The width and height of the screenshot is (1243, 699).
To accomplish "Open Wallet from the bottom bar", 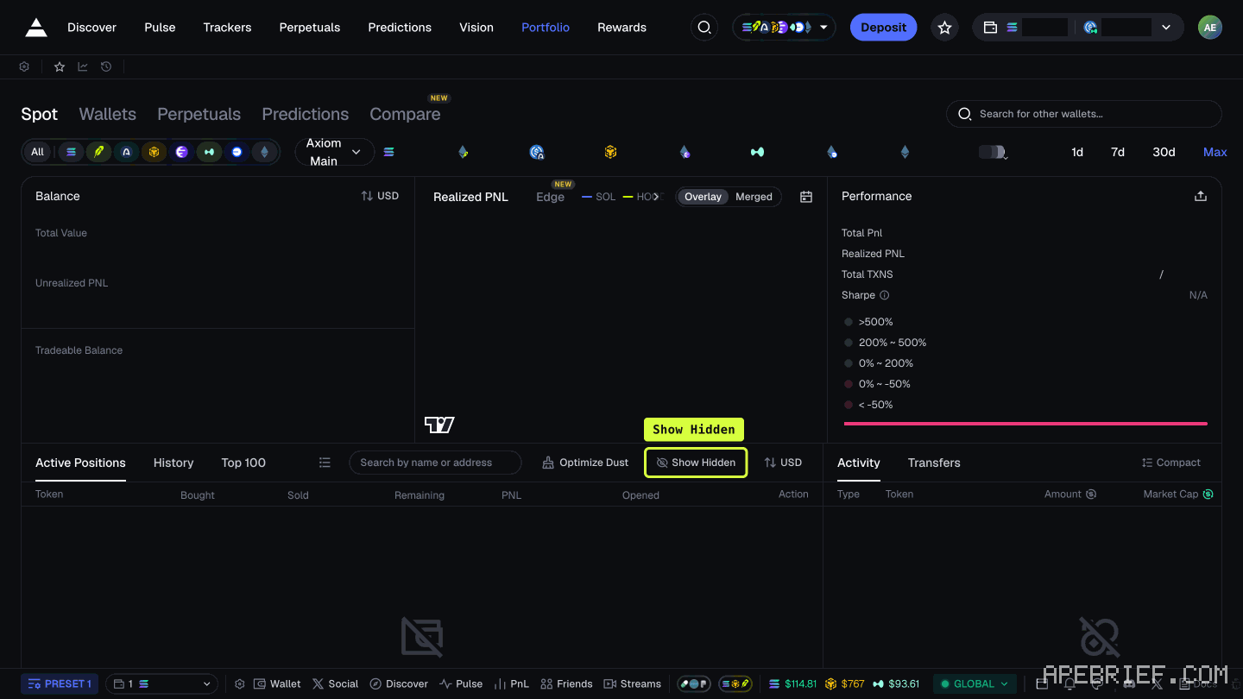I will [277, 683].
